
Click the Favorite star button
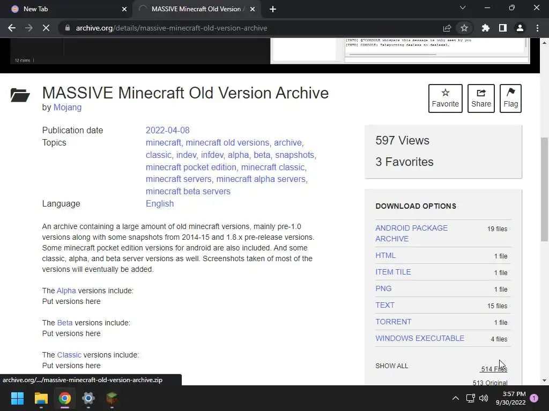[x=446, y=98]
